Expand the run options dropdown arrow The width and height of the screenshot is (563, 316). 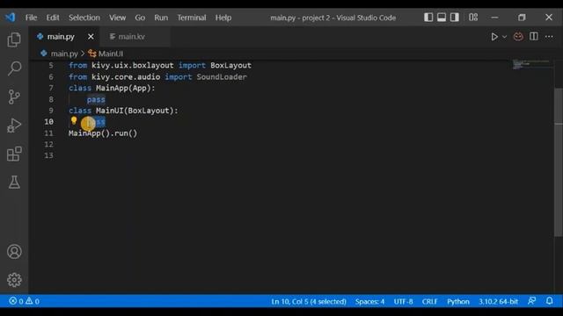point(504,37)
